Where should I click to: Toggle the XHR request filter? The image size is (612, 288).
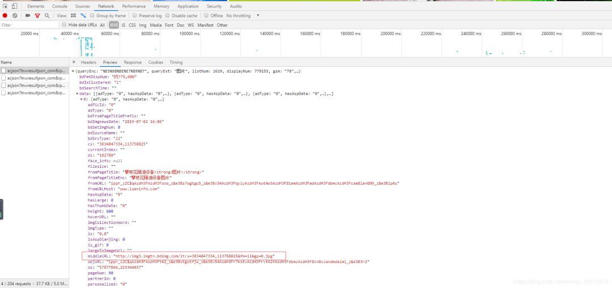click(113, 25)
